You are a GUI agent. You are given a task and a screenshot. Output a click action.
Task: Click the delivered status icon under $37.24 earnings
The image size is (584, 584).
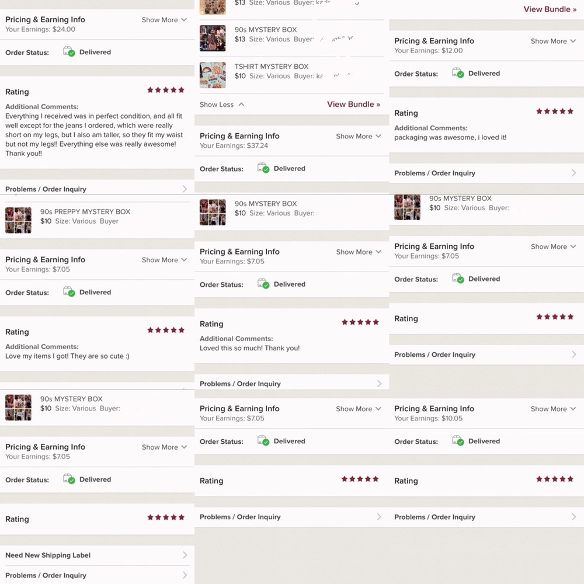(263, 168)
